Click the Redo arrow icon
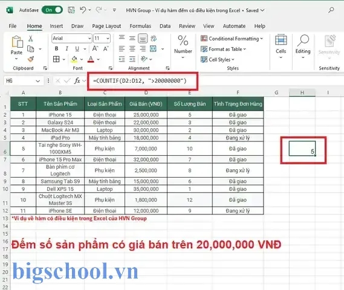 (99, 10)
